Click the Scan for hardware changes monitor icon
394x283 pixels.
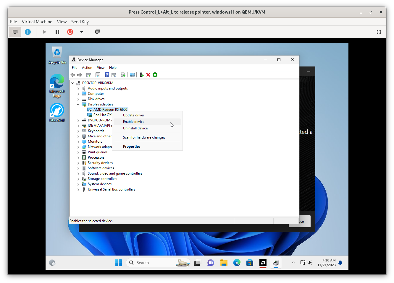point(132,75)
